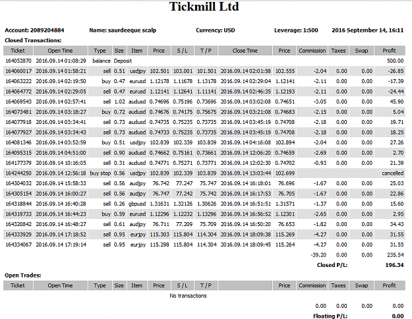Click the buy stop order type
The image size is (412, 319).
100,173
